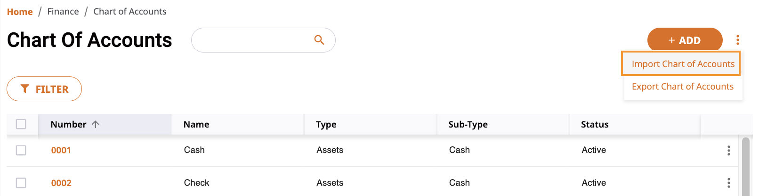759x196 pixels.
Task: Click the ADD button
Action: coord(685,40)
